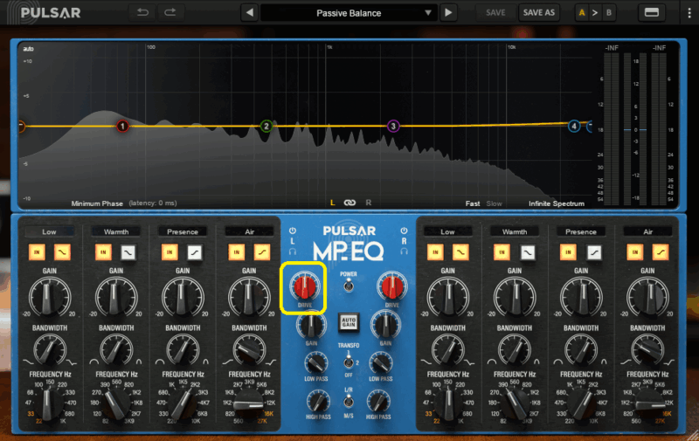Image resolution: width=699 pixels, height=441 pixels.
Task: Switch to preset slot B
Action: click(x=609, y=12)
